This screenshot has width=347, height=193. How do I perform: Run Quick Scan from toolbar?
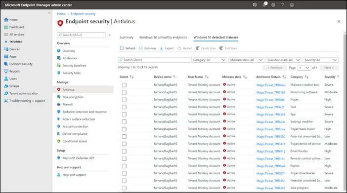pyautogui.click(x=206, y=48)
